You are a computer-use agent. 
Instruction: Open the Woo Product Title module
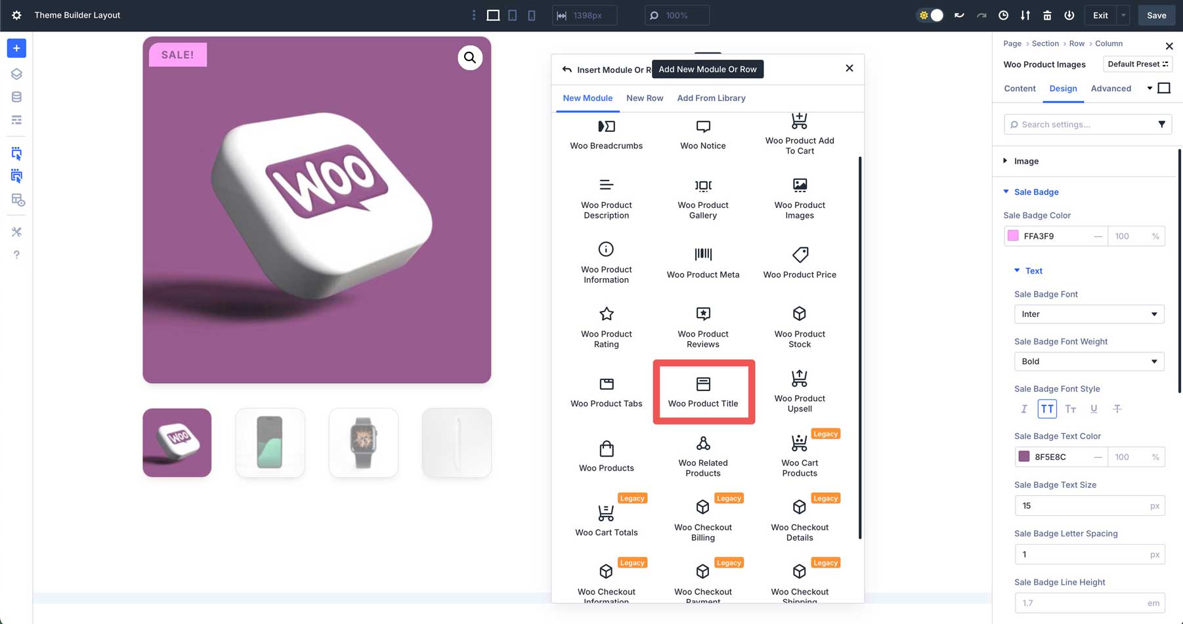(703, 392)
